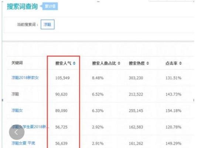Click search heat value 212,522

136,94
